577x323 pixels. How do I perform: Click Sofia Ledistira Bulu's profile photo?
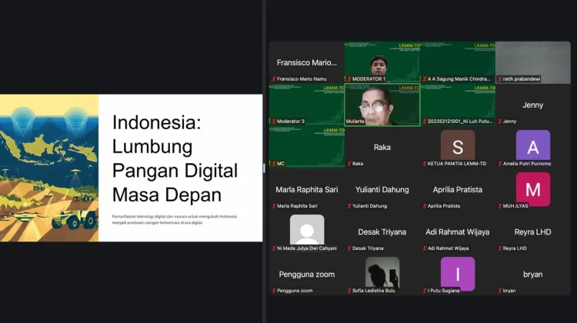click(382, 272)
